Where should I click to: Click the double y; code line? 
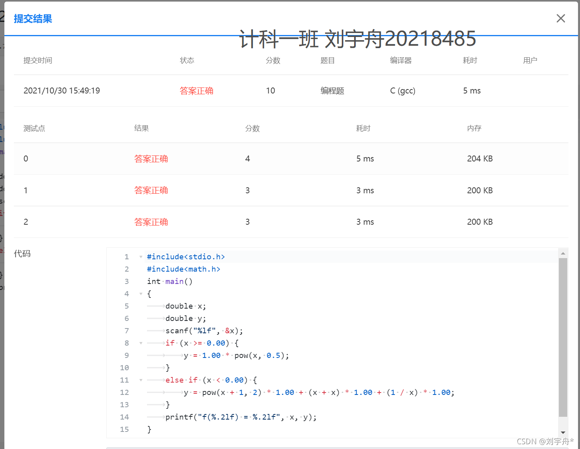tap(186, 319)
